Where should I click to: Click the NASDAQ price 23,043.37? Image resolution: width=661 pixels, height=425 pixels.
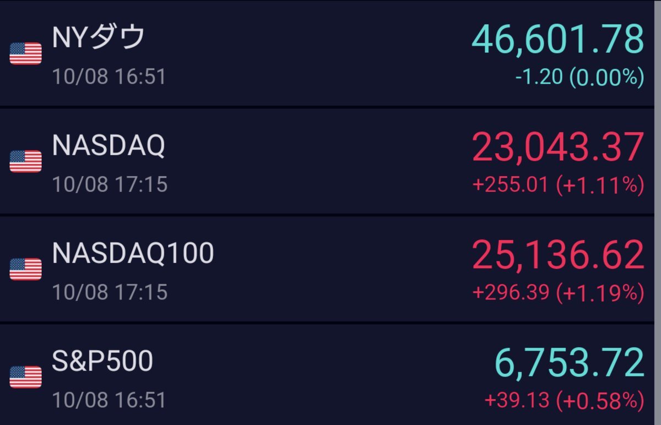click(557, 147)
